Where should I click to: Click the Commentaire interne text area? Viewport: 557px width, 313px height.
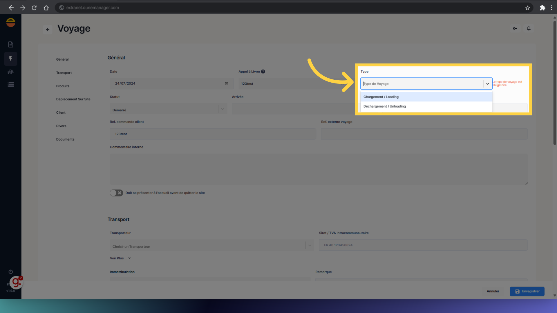(x=318, y=169)
